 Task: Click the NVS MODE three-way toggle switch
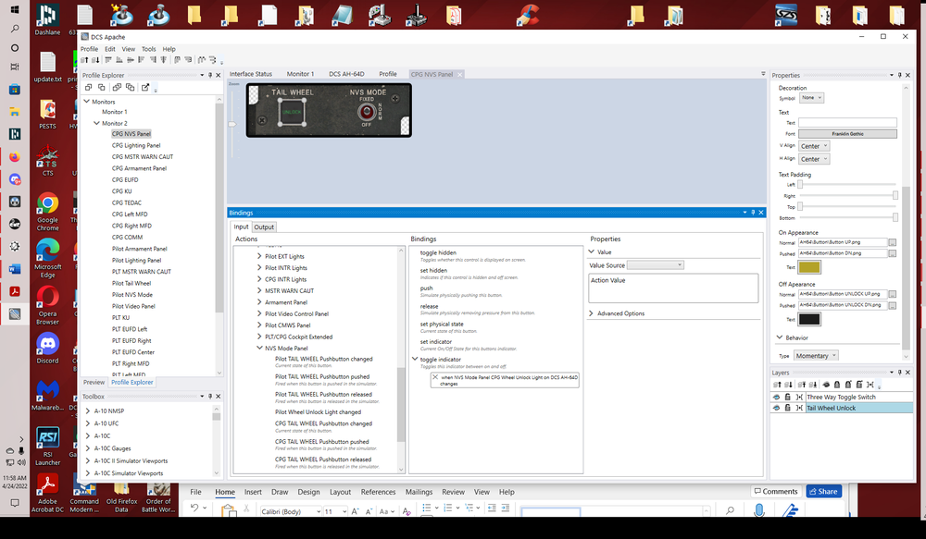[367, 113]
